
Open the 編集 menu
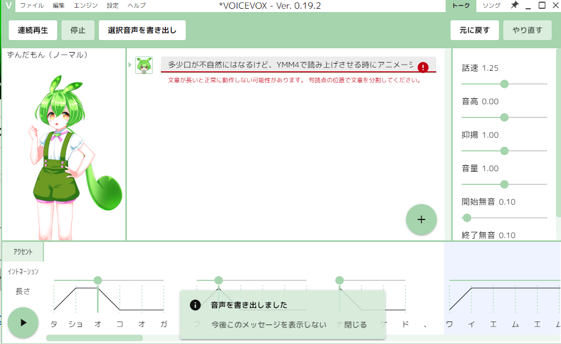click(x=58, y=5)
